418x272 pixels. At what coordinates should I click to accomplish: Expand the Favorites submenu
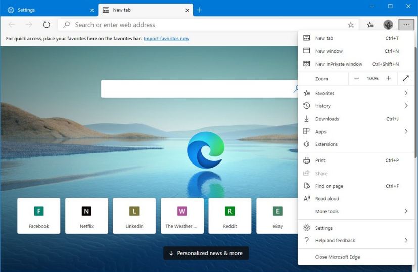click(356, 93)
